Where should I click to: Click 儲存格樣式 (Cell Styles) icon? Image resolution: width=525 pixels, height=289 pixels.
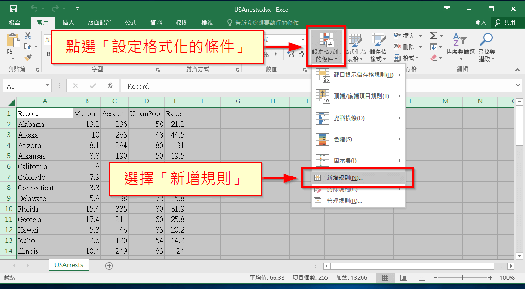click(x=380, y=47)
